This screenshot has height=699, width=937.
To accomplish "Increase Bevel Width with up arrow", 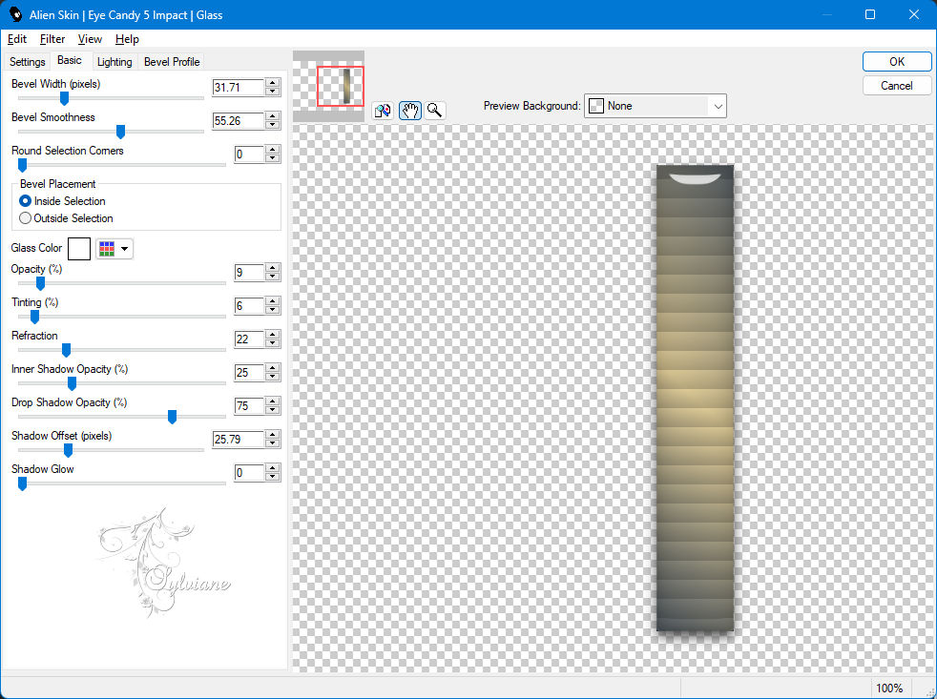I will [273, 83].
